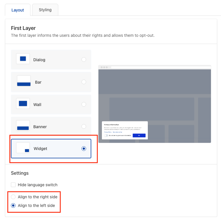
Task: Select the Dialog layout thumbnail icon
Action: (23, 59)
